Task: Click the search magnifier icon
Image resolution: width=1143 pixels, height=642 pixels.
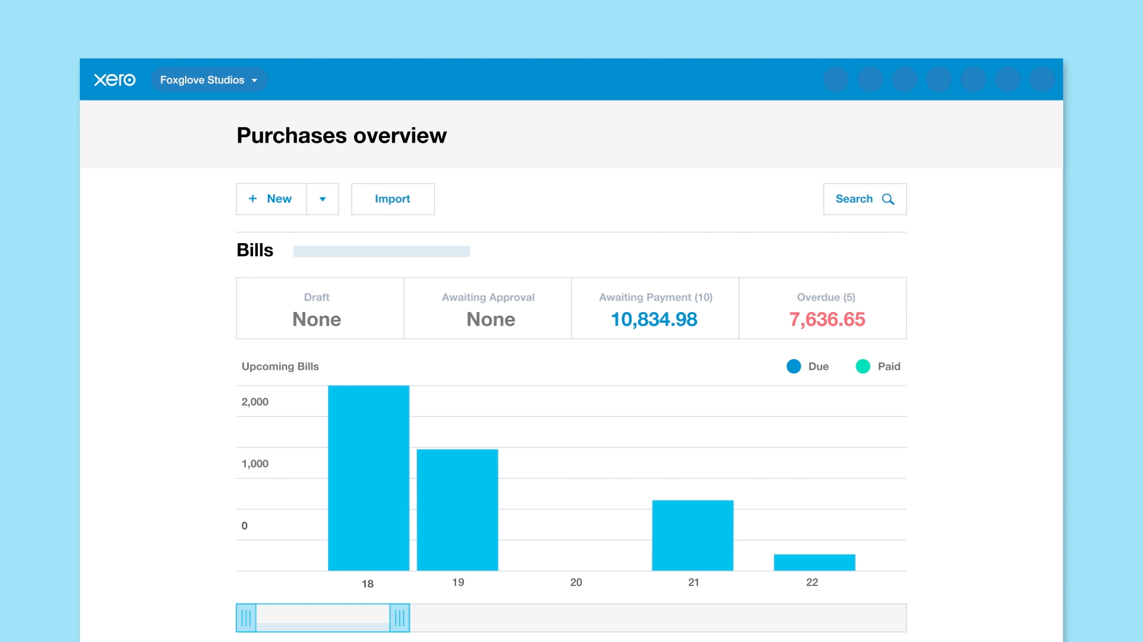Action: click(x=888, y=199)
